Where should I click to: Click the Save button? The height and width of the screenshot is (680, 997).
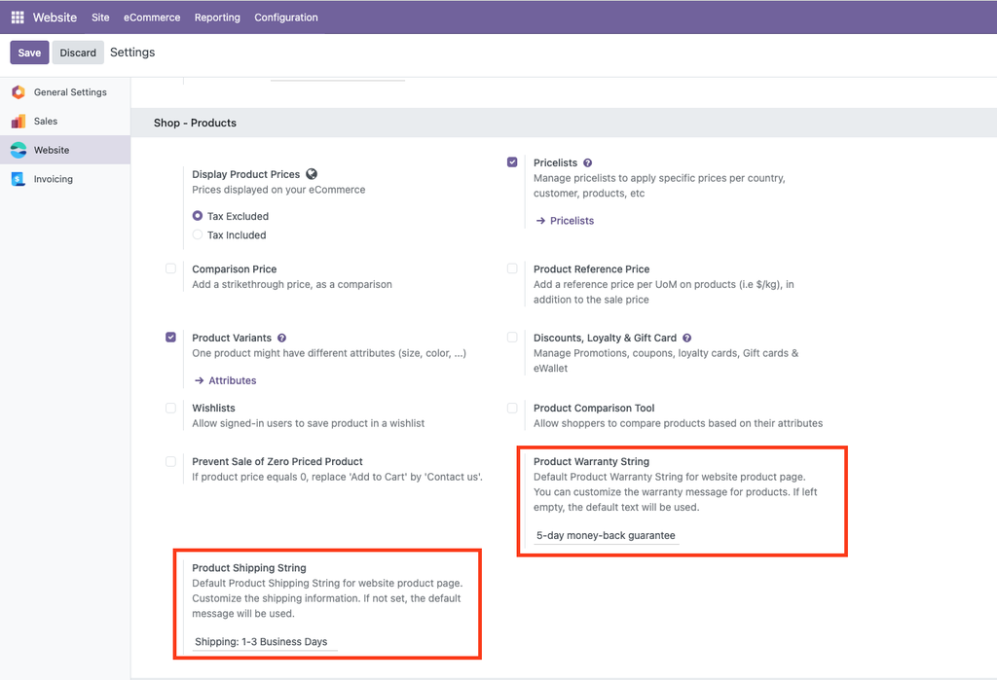pyautogui.click(x=29, y=53)
